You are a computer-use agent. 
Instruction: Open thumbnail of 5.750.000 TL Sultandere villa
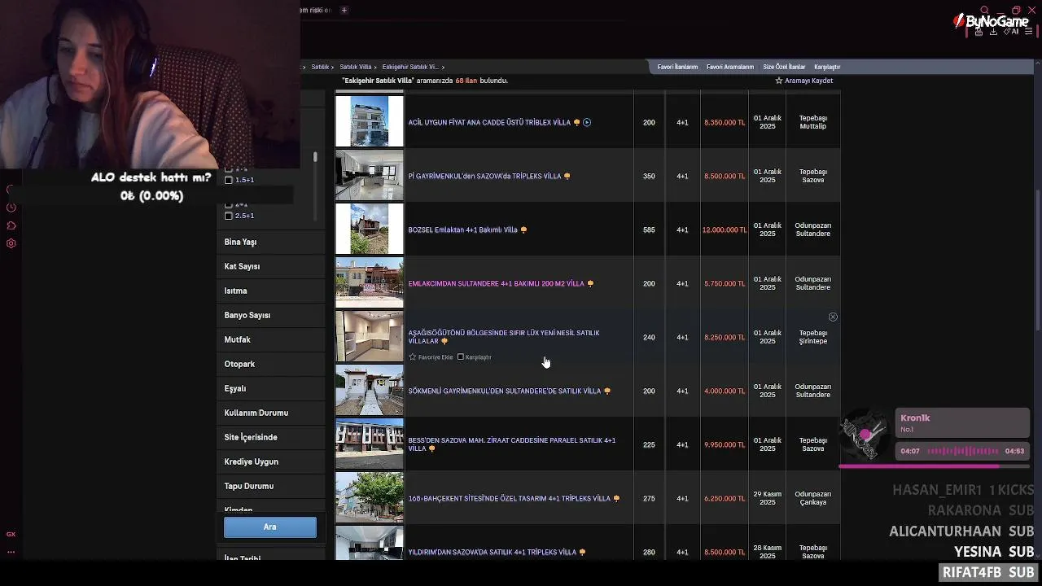[x=370, y=283]
